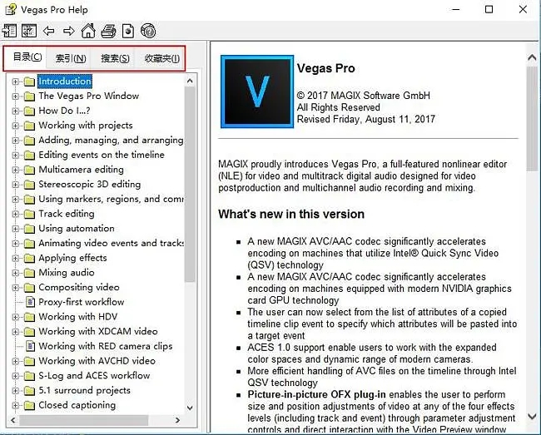Open Working with RED camera clips page

click(105, 346)
